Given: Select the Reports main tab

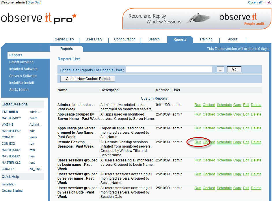Looking at the screenshot, I should coord(180,40).
